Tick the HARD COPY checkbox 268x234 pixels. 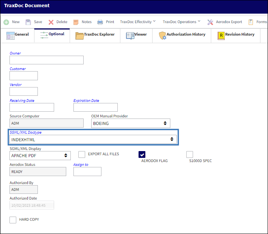13,220
